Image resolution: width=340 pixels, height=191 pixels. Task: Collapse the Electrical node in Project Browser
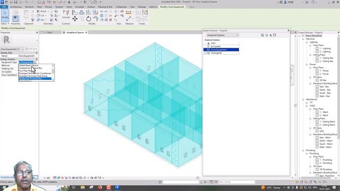click(x=303, y=39)
